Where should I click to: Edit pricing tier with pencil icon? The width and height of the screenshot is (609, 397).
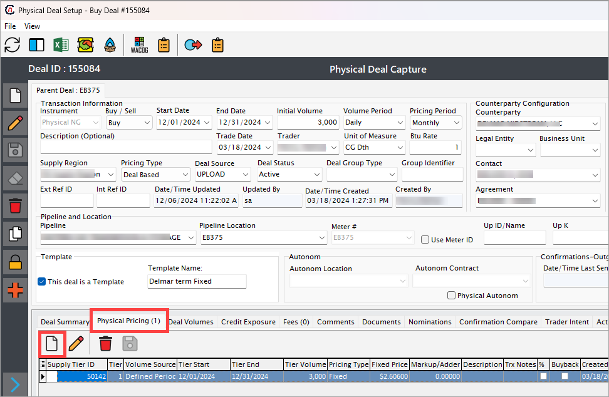pos(76,344)
